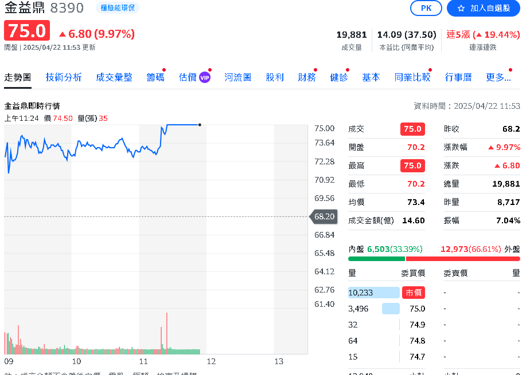Go to the 股利 tab
This screenshot has height=375, width=530.
pyautogui.click(x=275, y=77)
